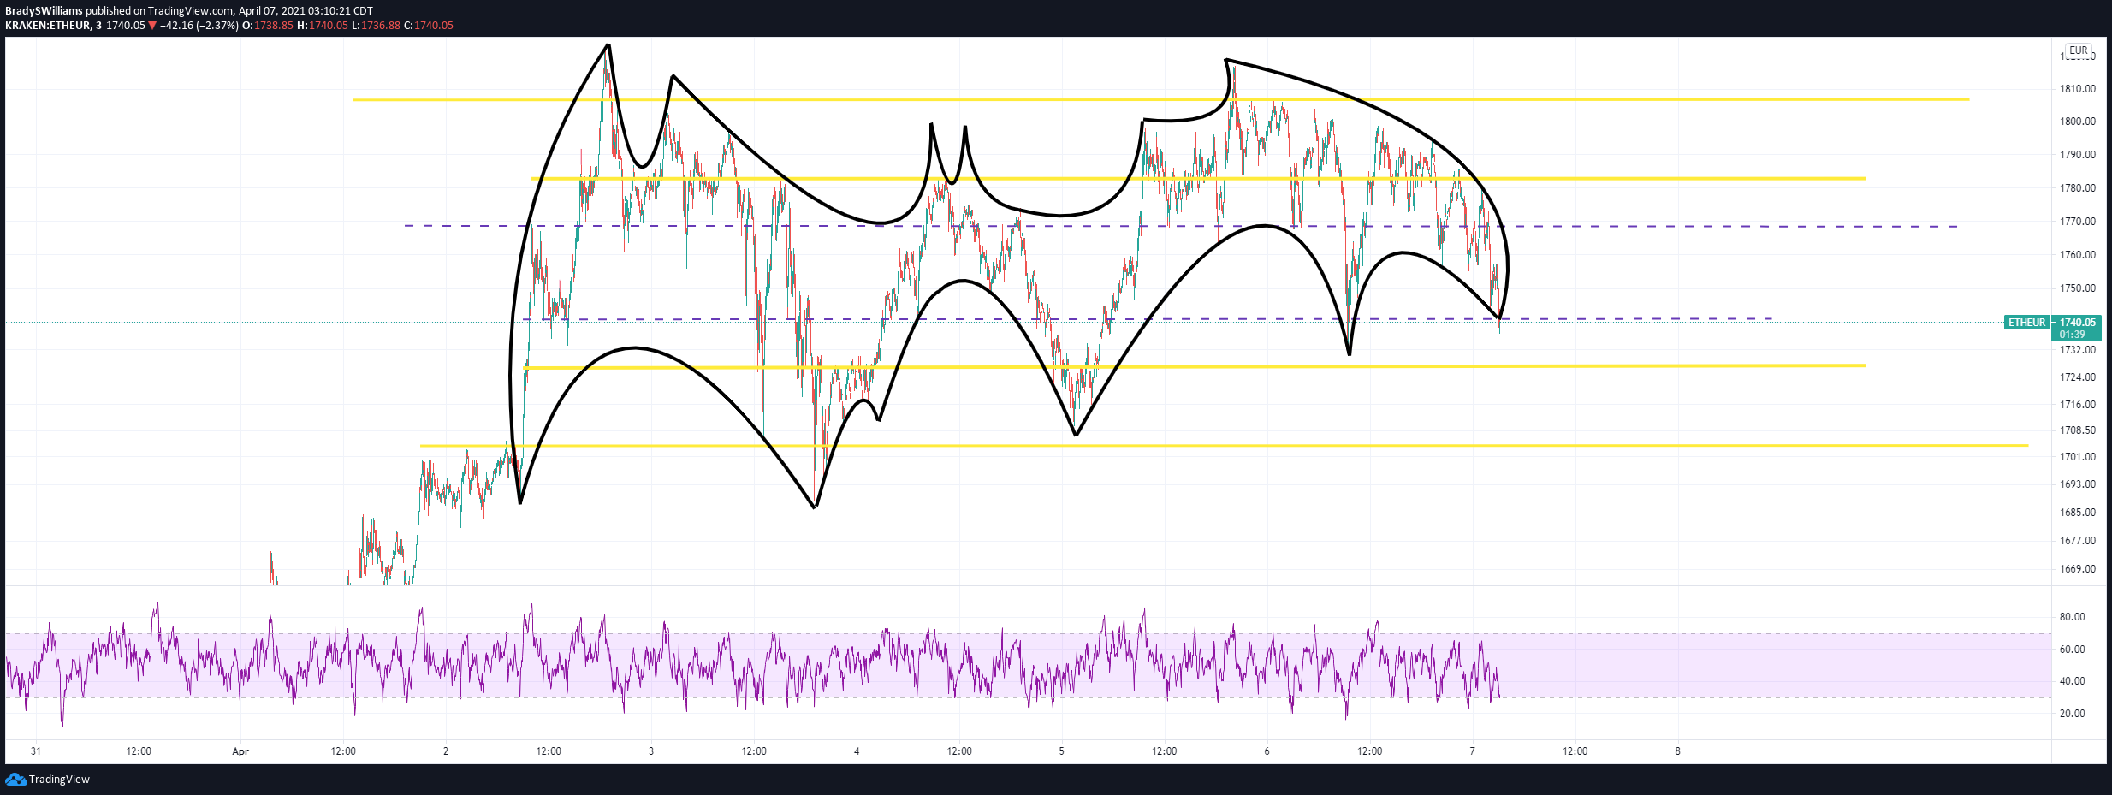
Task: Click the 1716.00 price axis label
Action: (2078, 405)
